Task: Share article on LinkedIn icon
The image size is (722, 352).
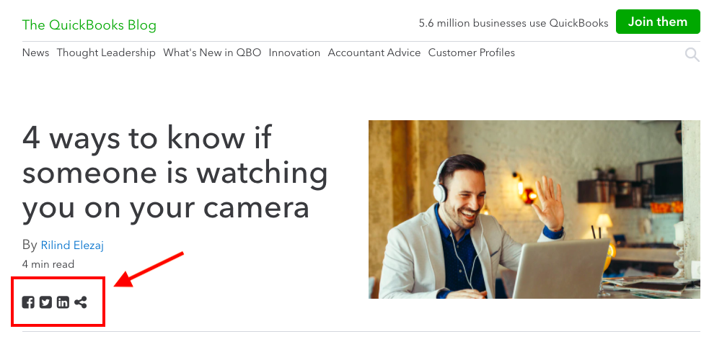Action: (x=63, y=302)
